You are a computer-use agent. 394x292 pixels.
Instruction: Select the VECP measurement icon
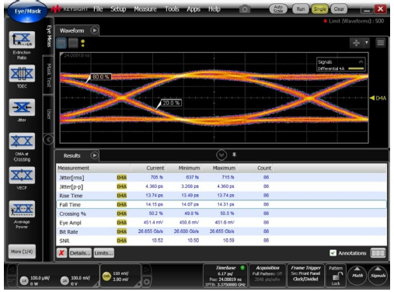22,176
